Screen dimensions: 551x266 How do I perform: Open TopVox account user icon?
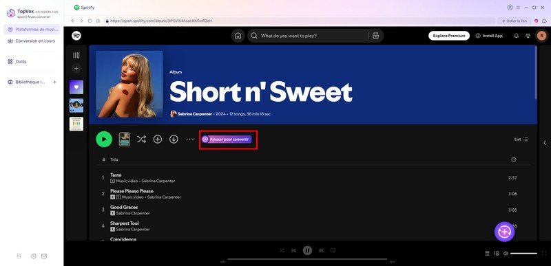[510, 8]
